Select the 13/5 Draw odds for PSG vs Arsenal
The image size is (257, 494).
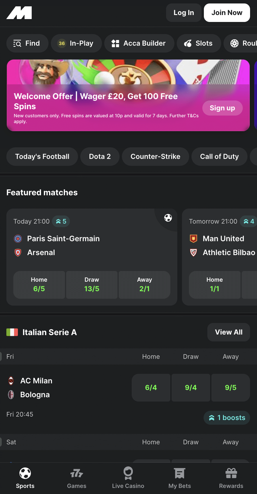(92, 285)
